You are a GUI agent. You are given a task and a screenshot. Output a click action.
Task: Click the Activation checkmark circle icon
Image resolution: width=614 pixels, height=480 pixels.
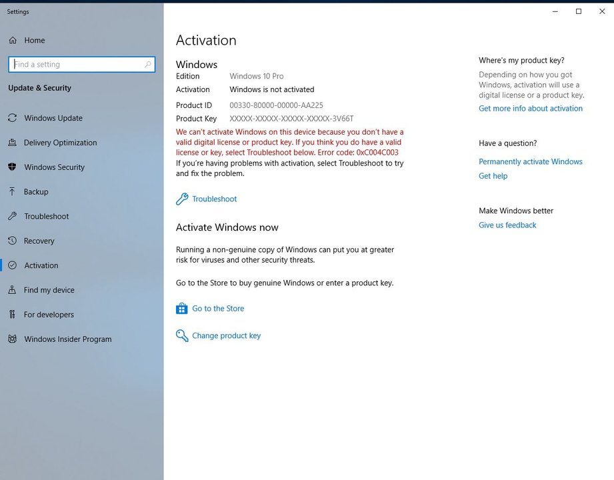(13, 265)
